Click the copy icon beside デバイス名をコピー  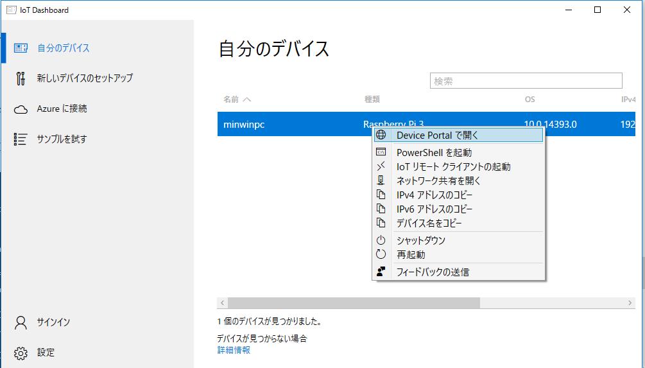(381, 223)
